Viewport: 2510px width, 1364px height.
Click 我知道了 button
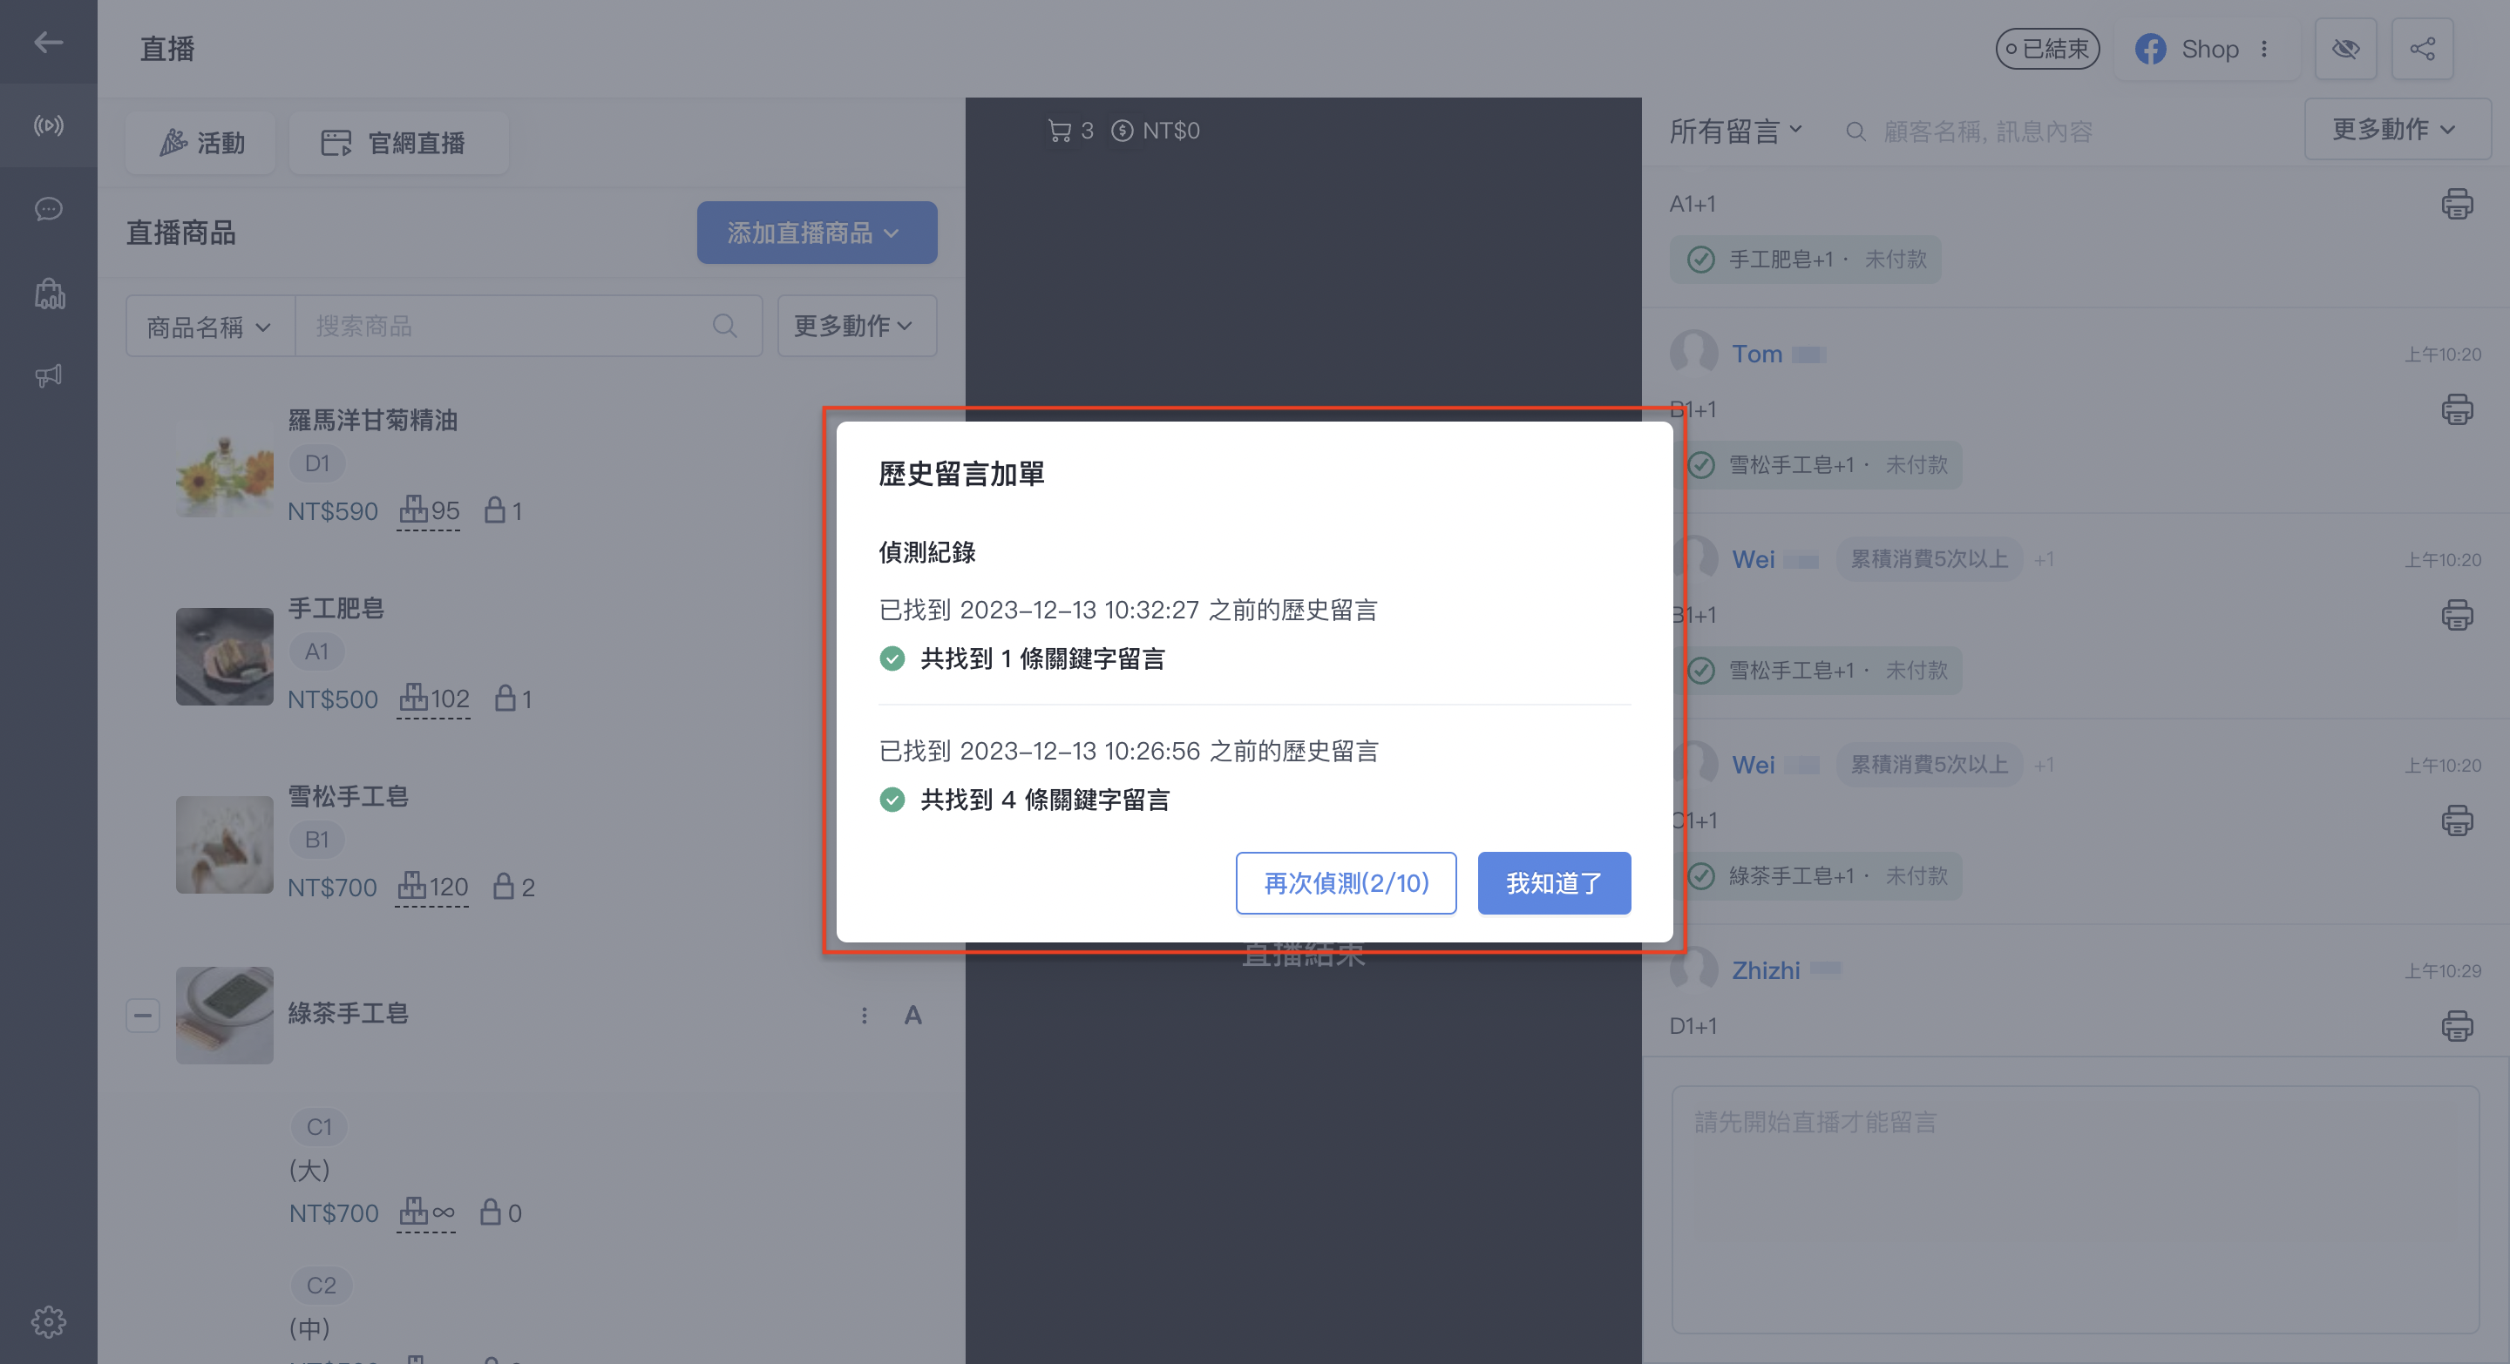1553,883
